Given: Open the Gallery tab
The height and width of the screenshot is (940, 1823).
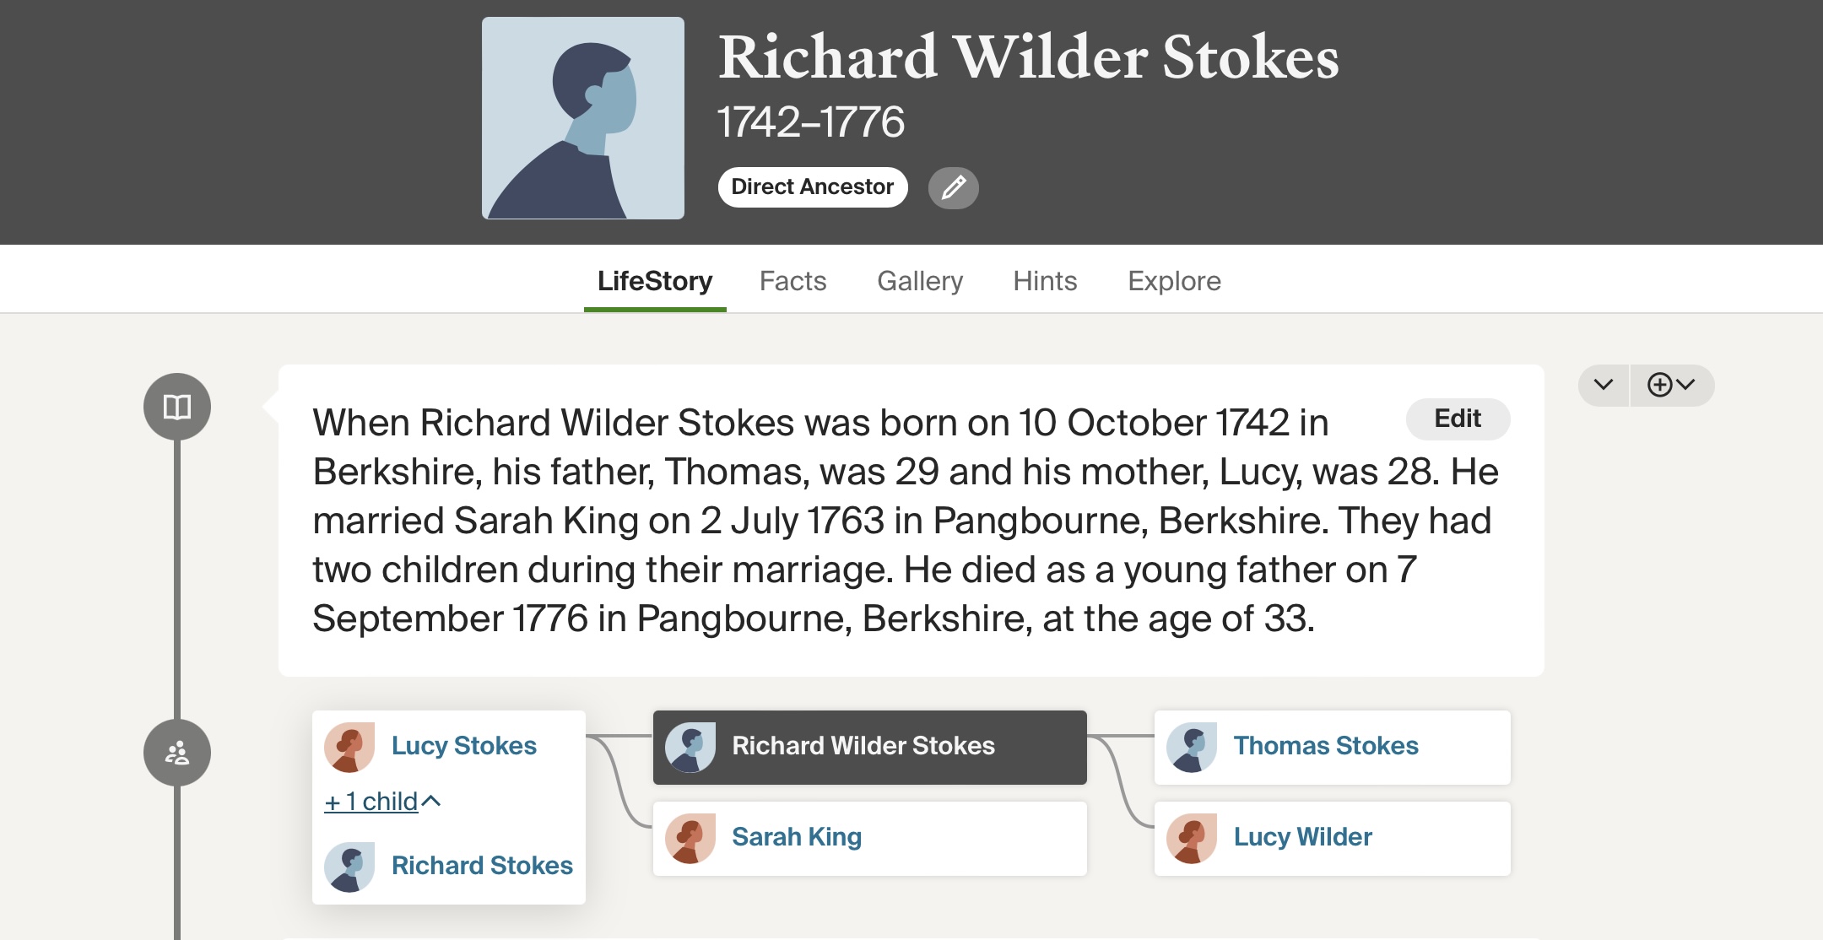Looking at the screenshot, I should coord(920,281).
